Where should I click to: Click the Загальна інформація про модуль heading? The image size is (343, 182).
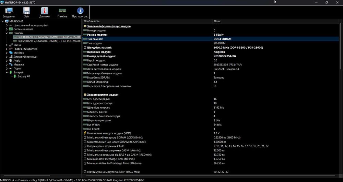pos(109,26)
